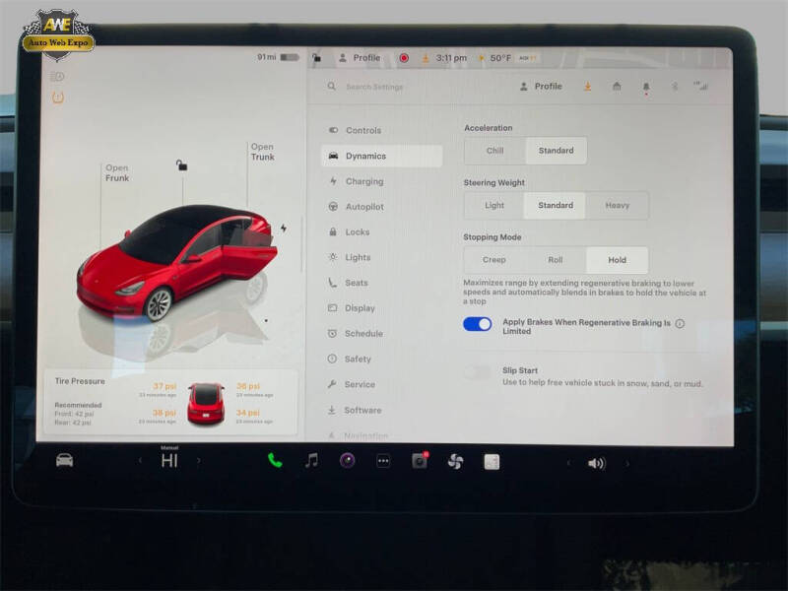Switch to the Autopilot settings section
This screenshot has height=591, width=788.
pyautogui.click(x=364, y=207)
